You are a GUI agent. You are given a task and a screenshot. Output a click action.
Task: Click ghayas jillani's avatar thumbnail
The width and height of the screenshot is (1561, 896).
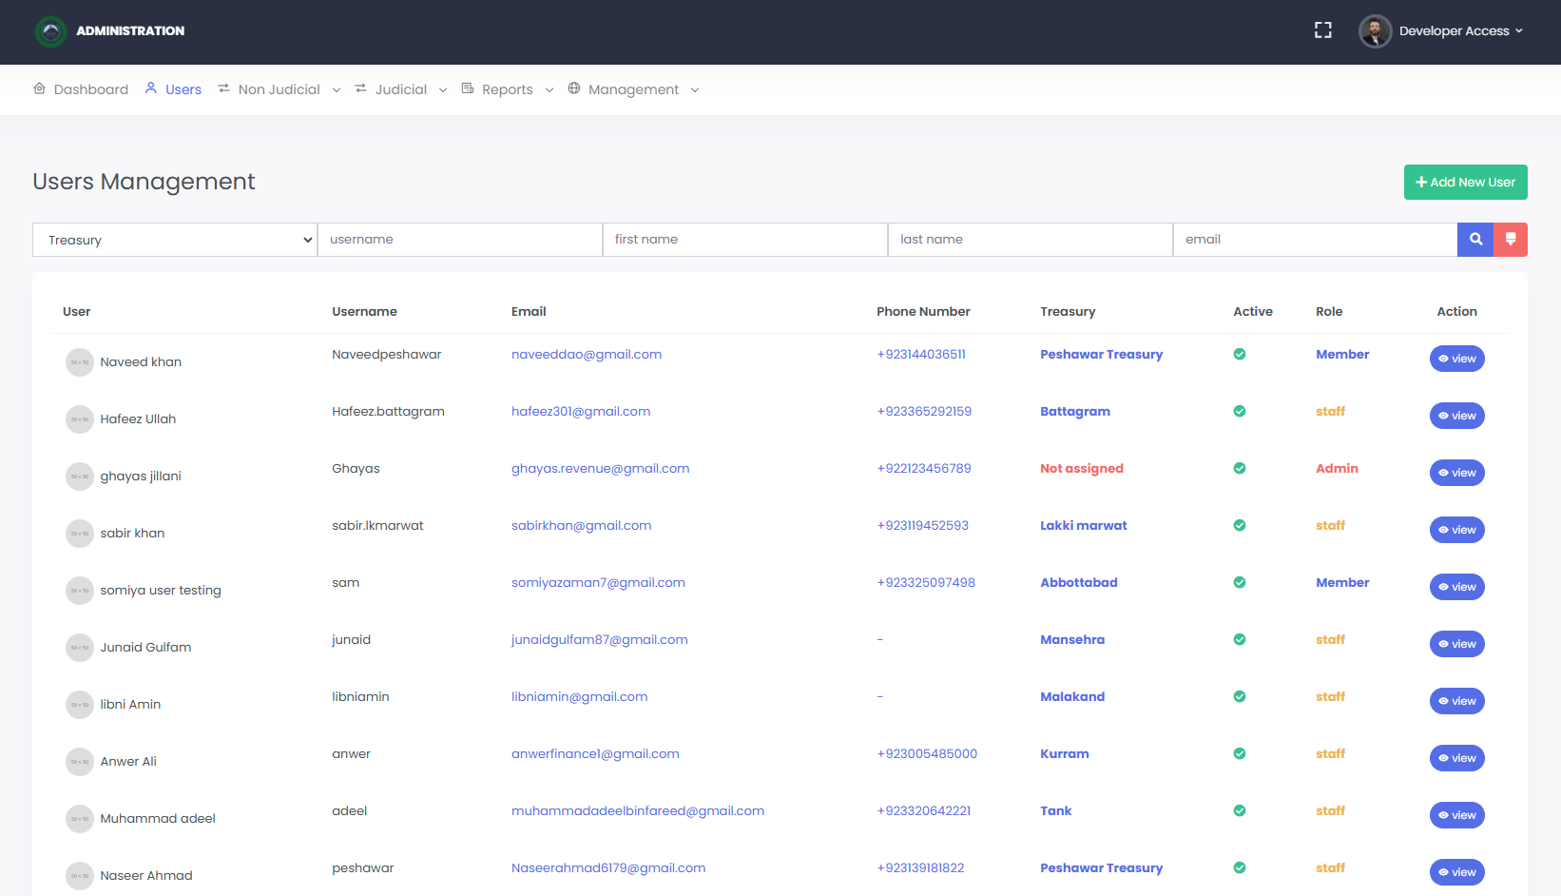[80, 477]
